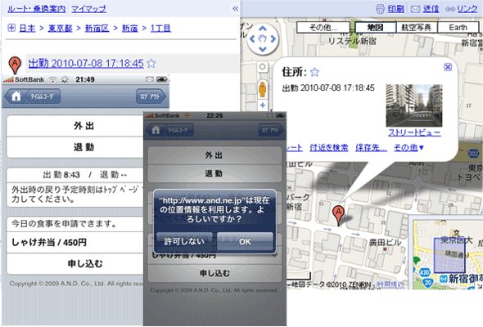483x327 pixels.
Task: Star the address in info bubble
Action: [314, 72]
